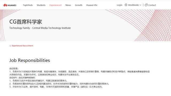The height and width of the screenshot is (96, 171).
Task: Click the Worldwide label
Action: pyautogui.click(x=133, y=5)
